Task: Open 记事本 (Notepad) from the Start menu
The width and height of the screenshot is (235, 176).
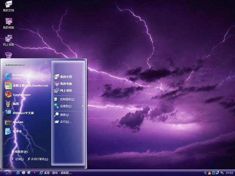Action: [13, 131]
